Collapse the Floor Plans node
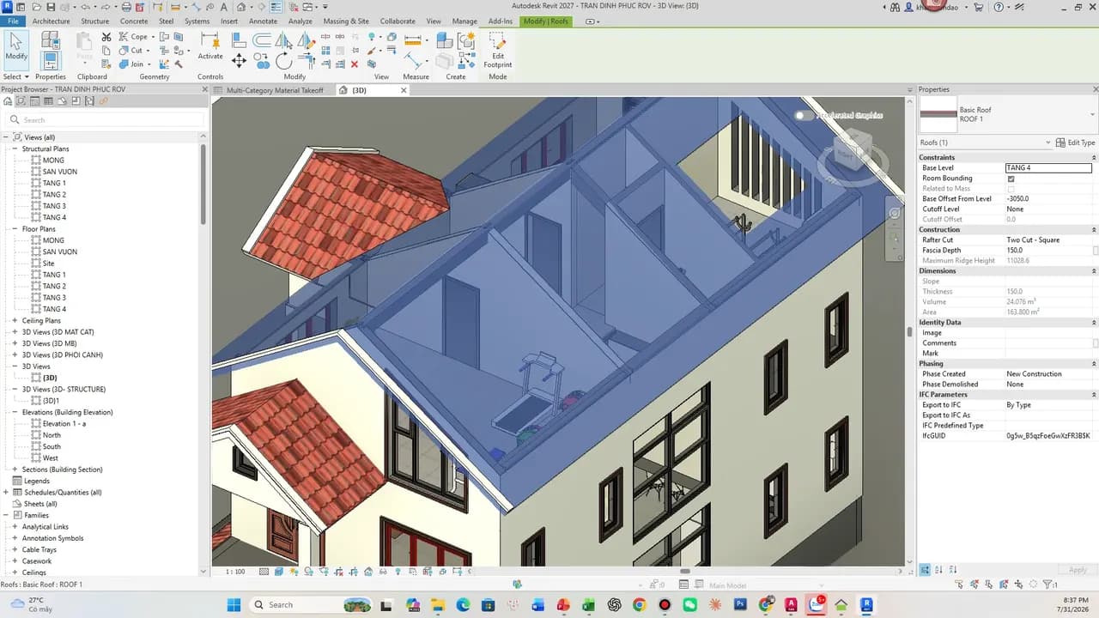The height and width of the screenshot is (618, 1099). 15,229
